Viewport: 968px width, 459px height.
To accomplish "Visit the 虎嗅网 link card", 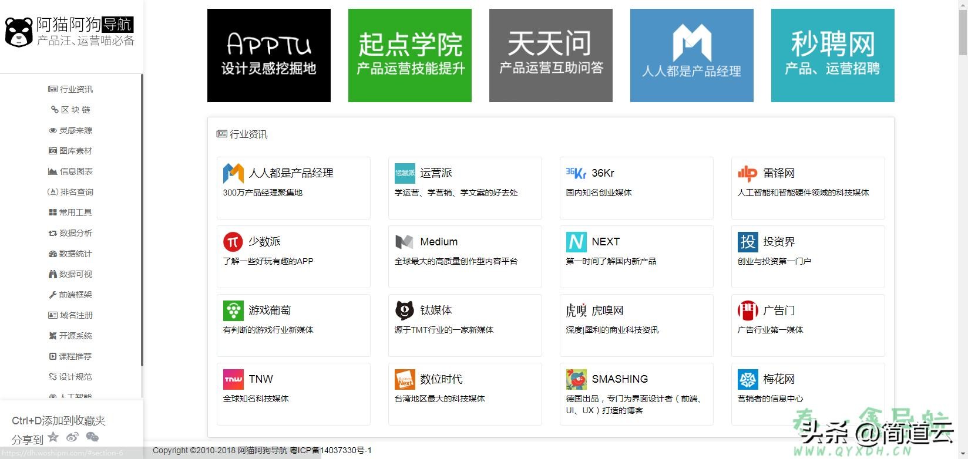I will click(x=636, y=325).
